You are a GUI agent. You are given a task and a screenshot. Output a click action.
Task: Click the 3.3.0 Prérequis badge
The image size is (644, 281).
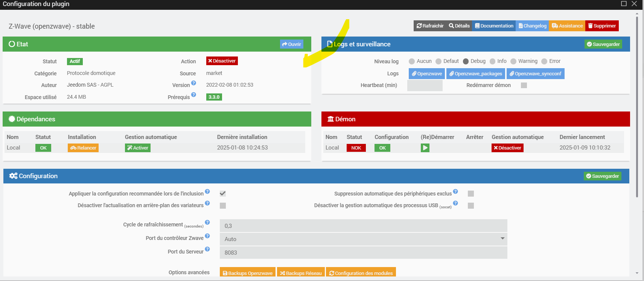point(214,97)
